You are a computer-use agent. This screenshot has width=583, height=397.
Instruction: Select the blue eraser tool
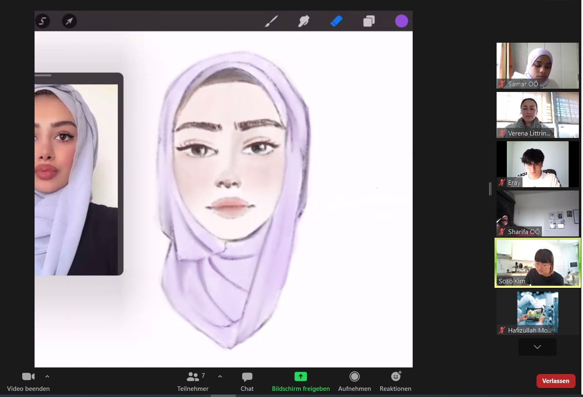(x=337, y=21)
